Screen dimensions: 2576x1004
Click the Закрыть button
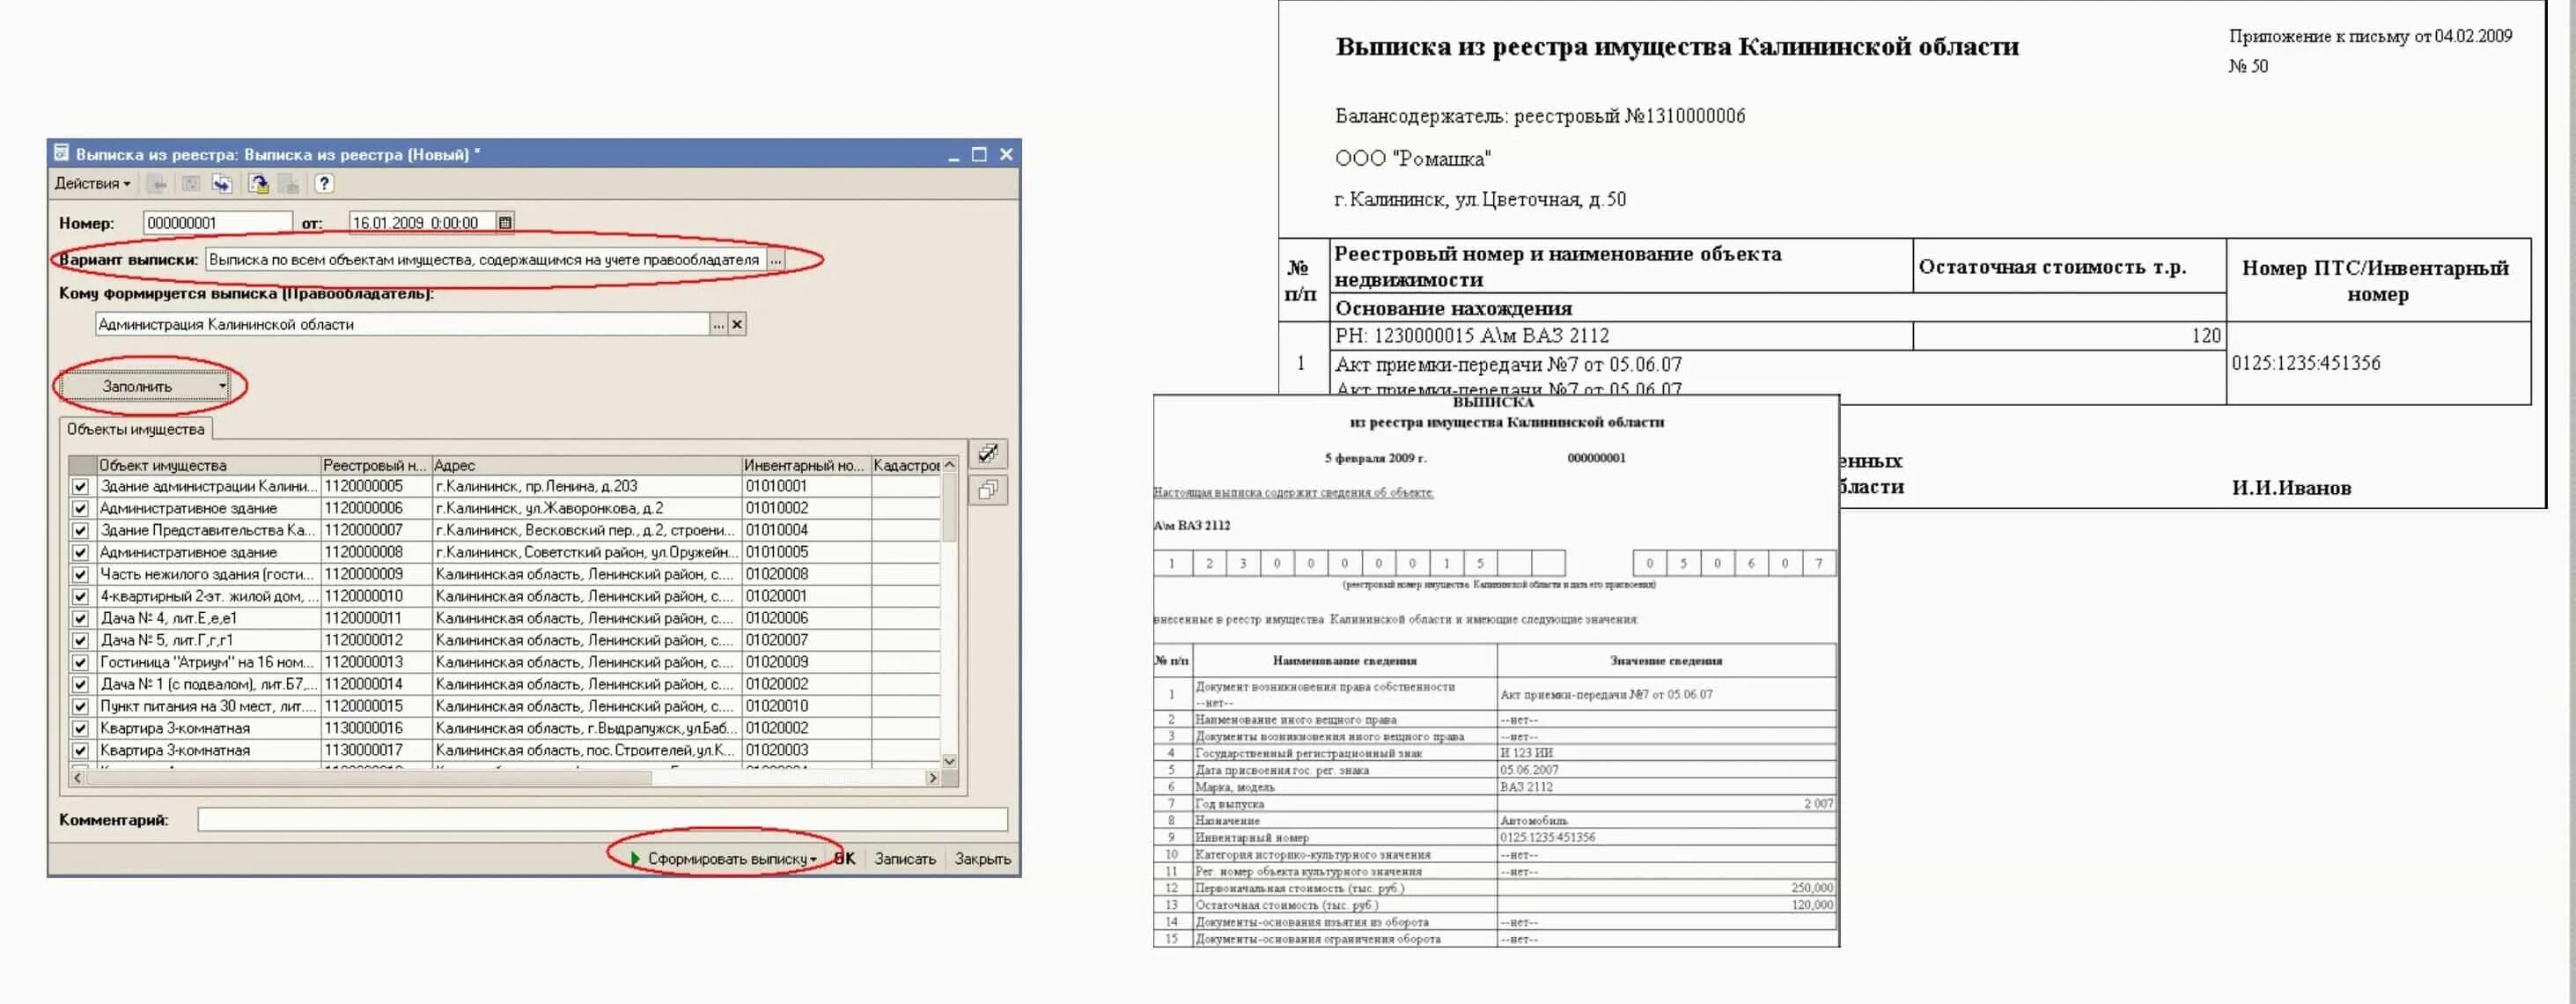pyautogui.click(x=982, y=858)
